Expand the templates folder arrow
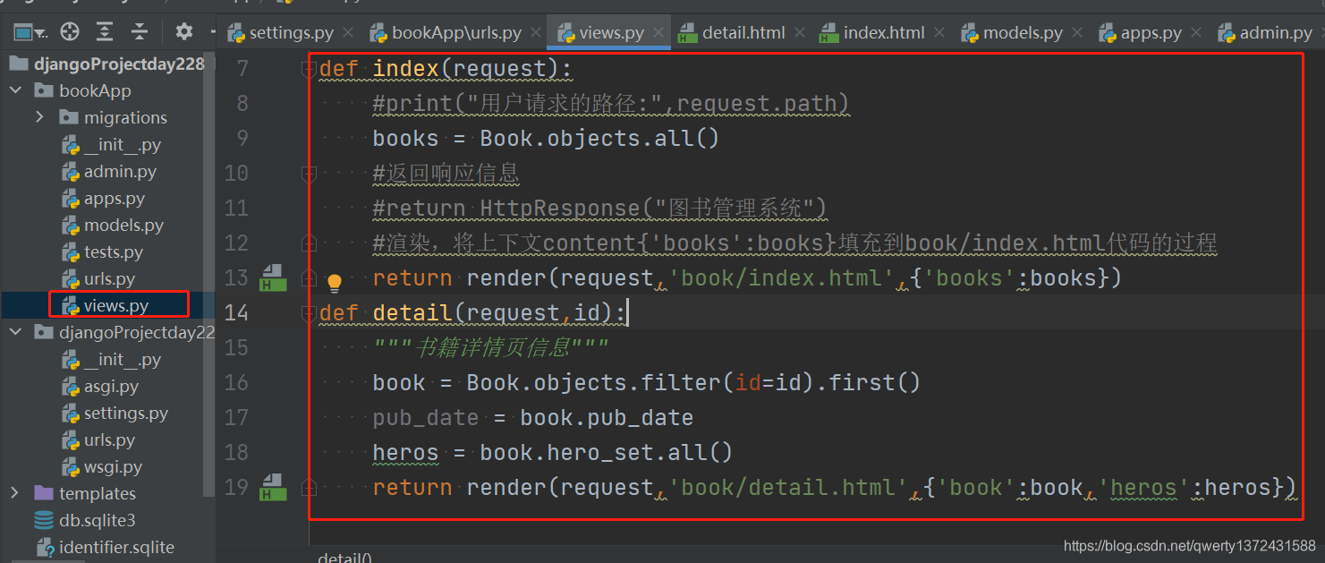1325x563 pixels. click(x=15, y=493)
